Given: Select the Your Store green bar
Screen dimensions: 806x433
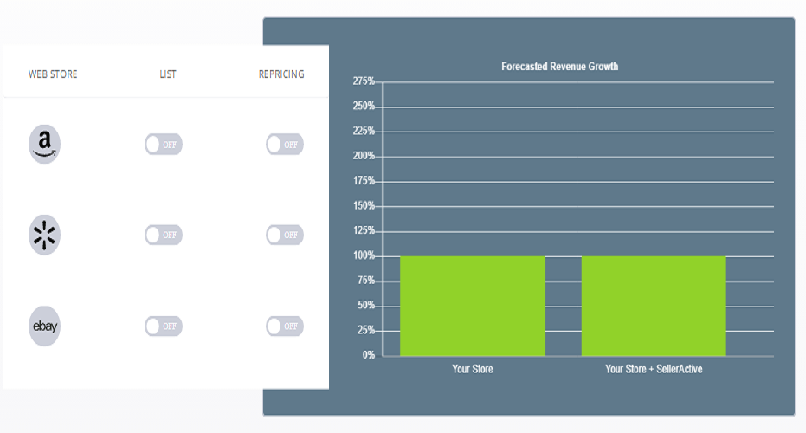Looking at the screenshot, I should [473, 306].
